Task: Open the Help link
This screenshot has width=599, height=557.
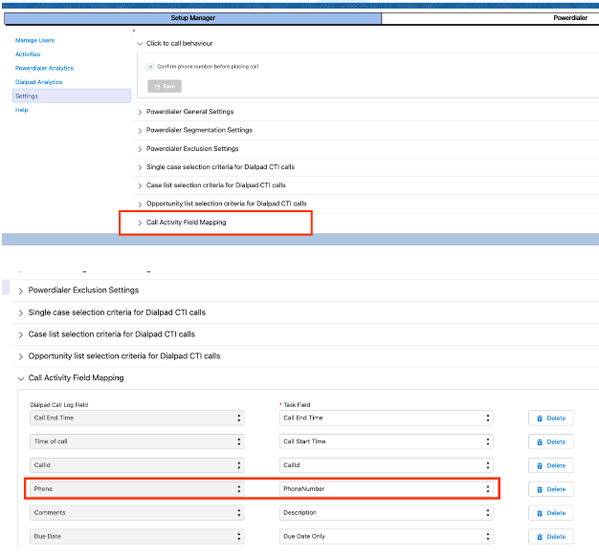Action: point(21,110)
